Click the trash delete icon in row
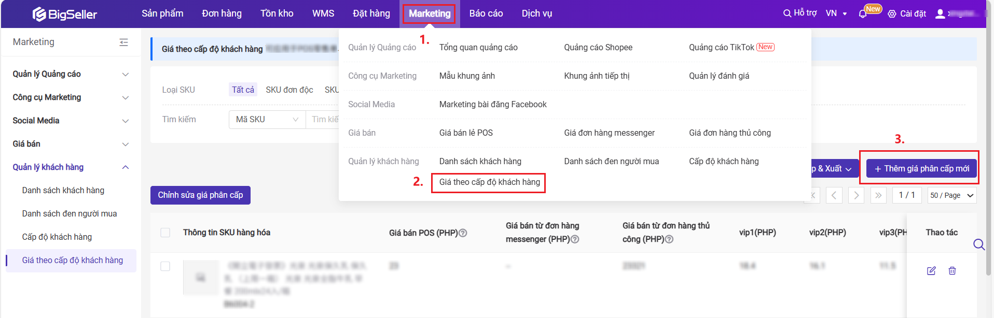Image resolution: width=994 pixels, height=318 pixels. 952,271
